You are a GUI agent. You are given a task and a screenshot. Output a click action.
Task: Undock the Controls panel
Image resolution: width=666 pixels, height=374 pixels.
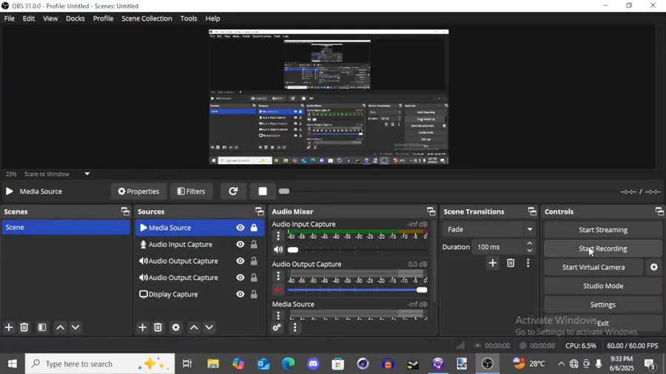pos(659,211)
